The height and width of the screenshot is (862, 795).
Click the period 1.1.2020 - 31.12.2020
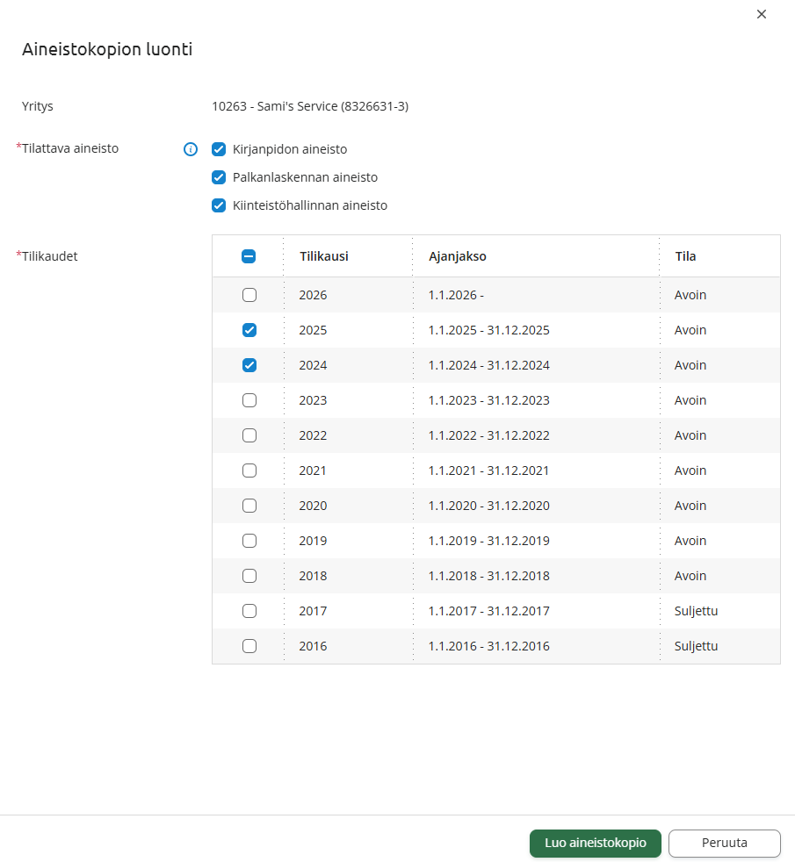tap(489, 506)
